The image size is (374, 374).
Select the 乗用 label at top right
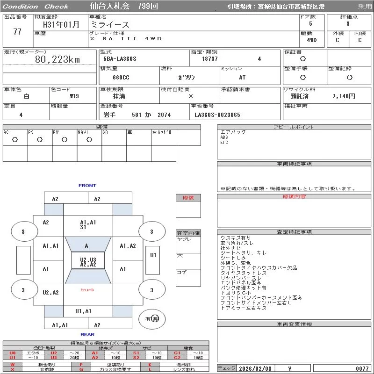[x=365, y=7]
